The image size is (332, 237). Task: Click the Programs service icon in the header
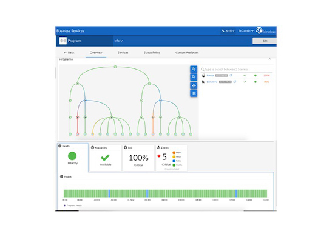click(63, 41)
